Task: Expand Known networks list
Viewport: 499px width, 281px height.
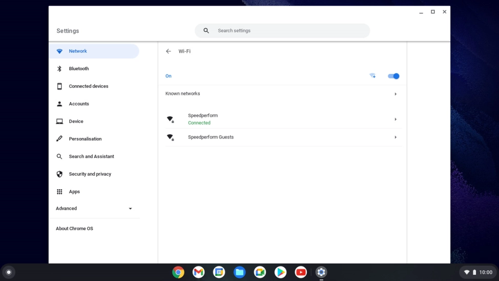Action: pyautogui.click(x=395, y=94)
